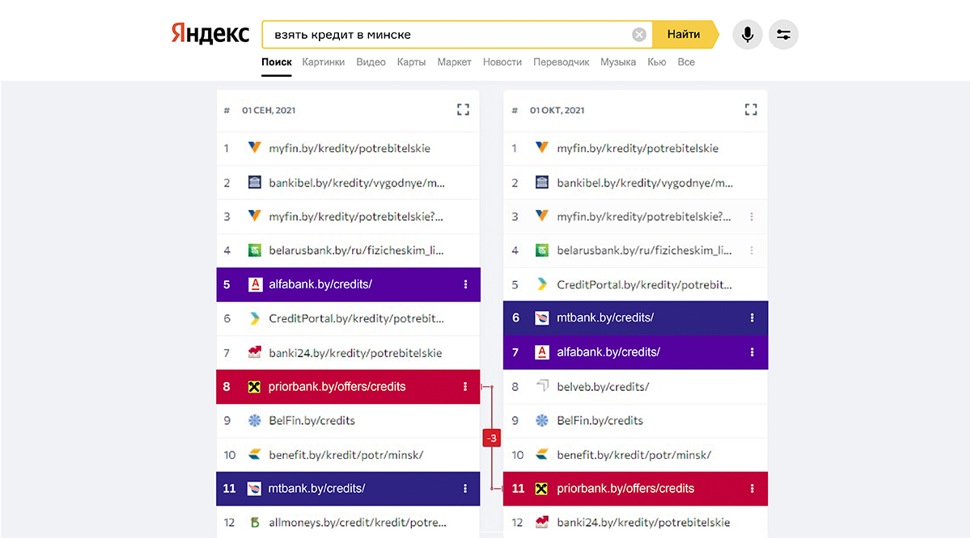Open banki24.by link in September row 7
This screenshot has width=971, height=538.
[x=355, y=353]
